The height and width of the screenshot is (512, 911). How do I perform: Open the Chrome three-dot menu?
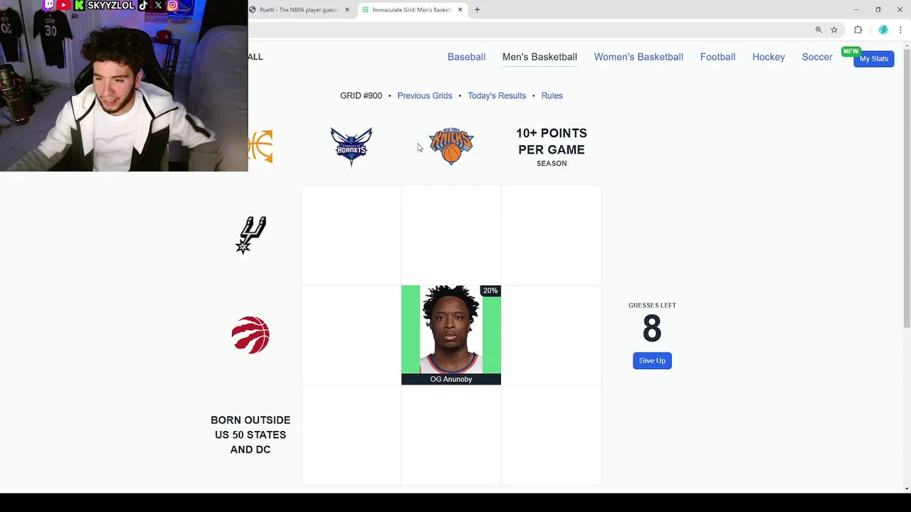click(x=900, y=30)
